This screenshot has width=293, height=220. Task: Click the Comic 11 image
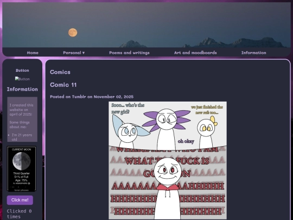click(x=168, y=160)
